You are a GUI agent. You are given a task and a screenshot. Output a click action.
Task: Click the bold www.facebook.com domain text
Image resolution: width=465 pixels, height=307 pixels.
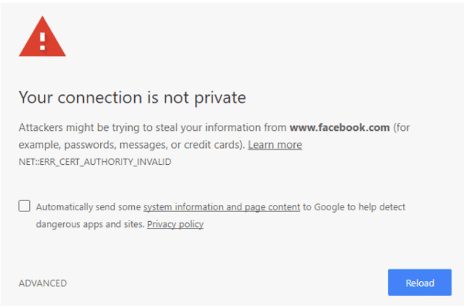[339, 128]
